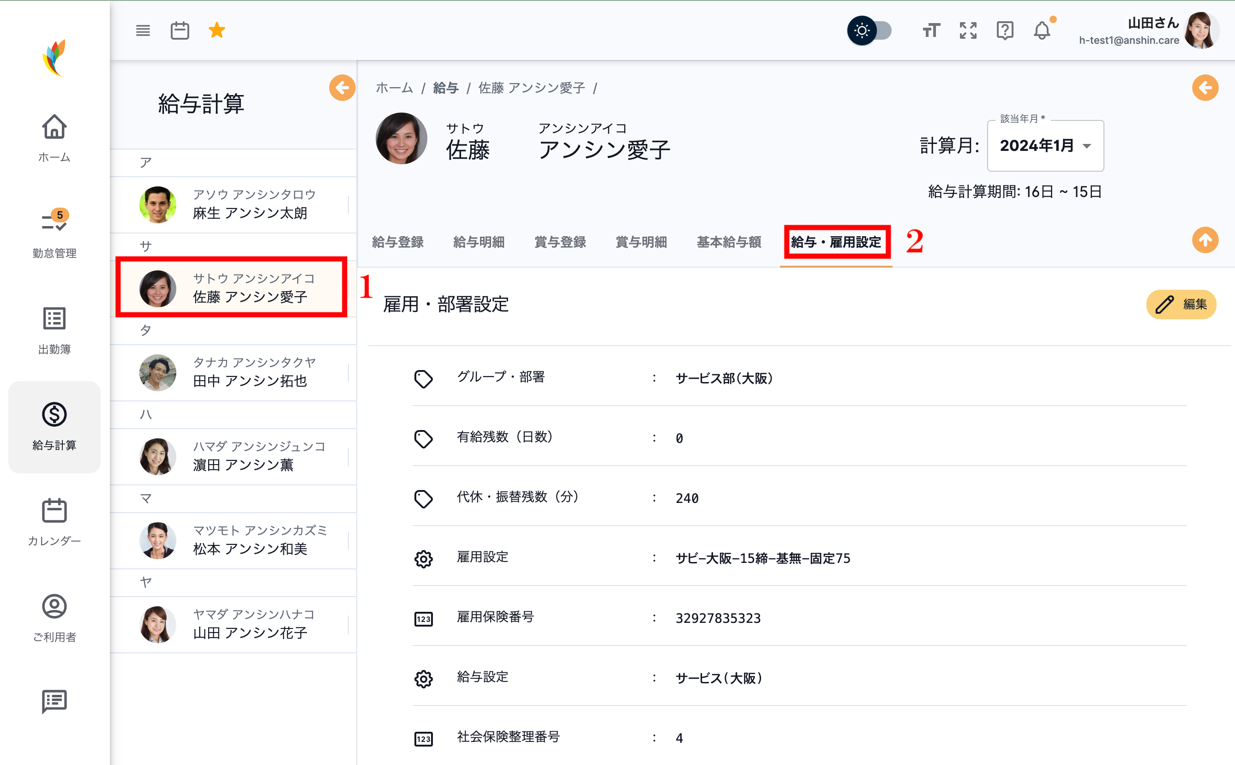The image size is (1235, 765).
Task: Navigate using the 給与 breadcrumb link
Action: tap(445, 87)
